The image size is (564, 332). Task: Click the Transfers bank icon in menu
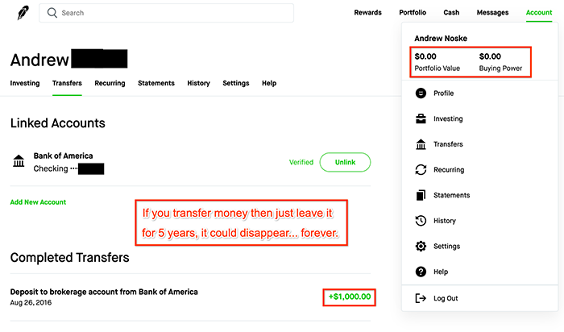pyautogui.click(x=421, y=144)
